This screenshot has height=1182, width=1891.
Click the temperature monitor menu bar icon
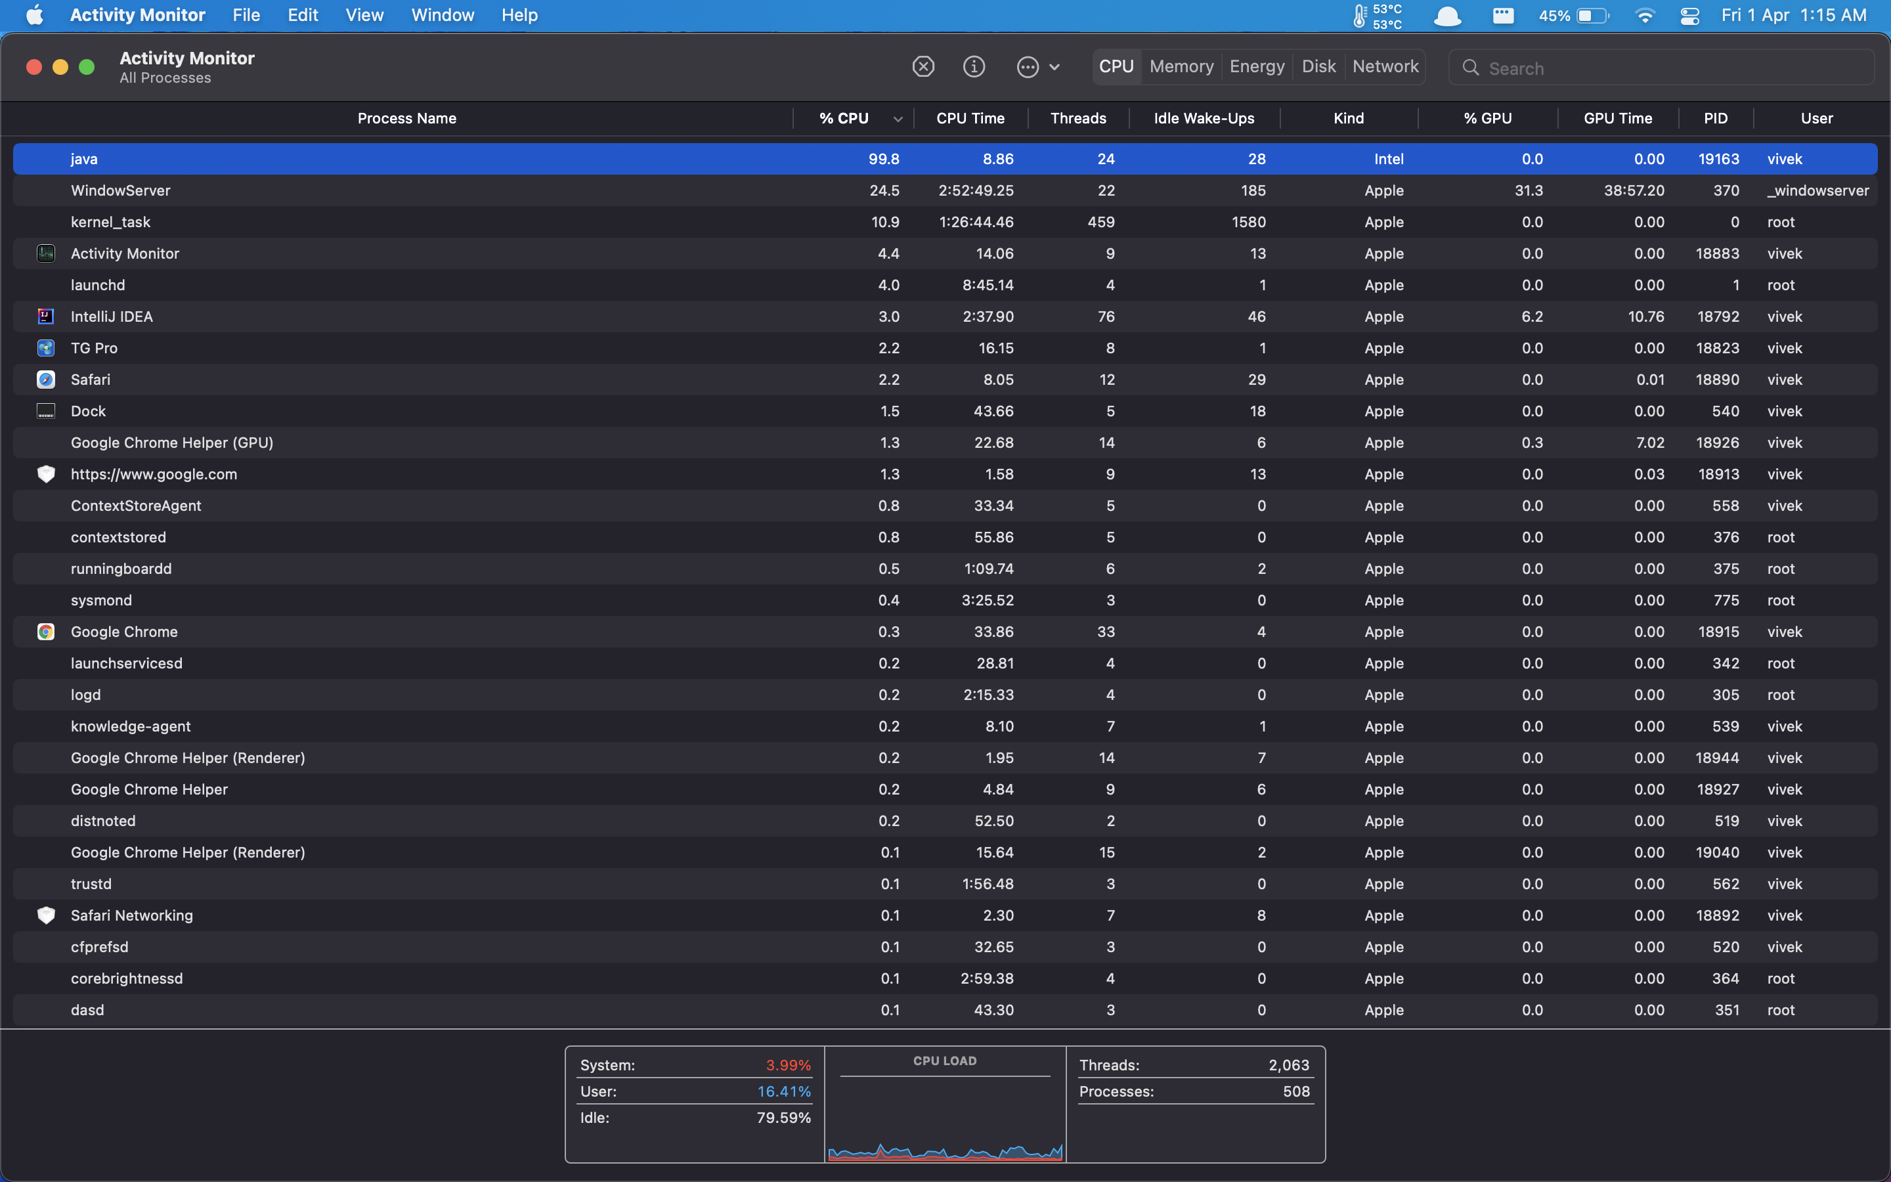(x=1378, y=16)
